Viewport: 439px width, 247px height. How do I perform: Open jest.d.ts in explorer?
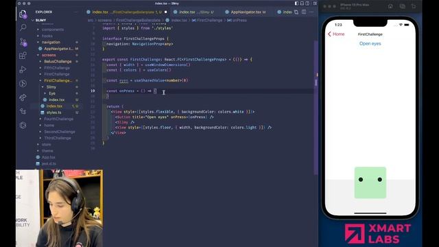49,163
